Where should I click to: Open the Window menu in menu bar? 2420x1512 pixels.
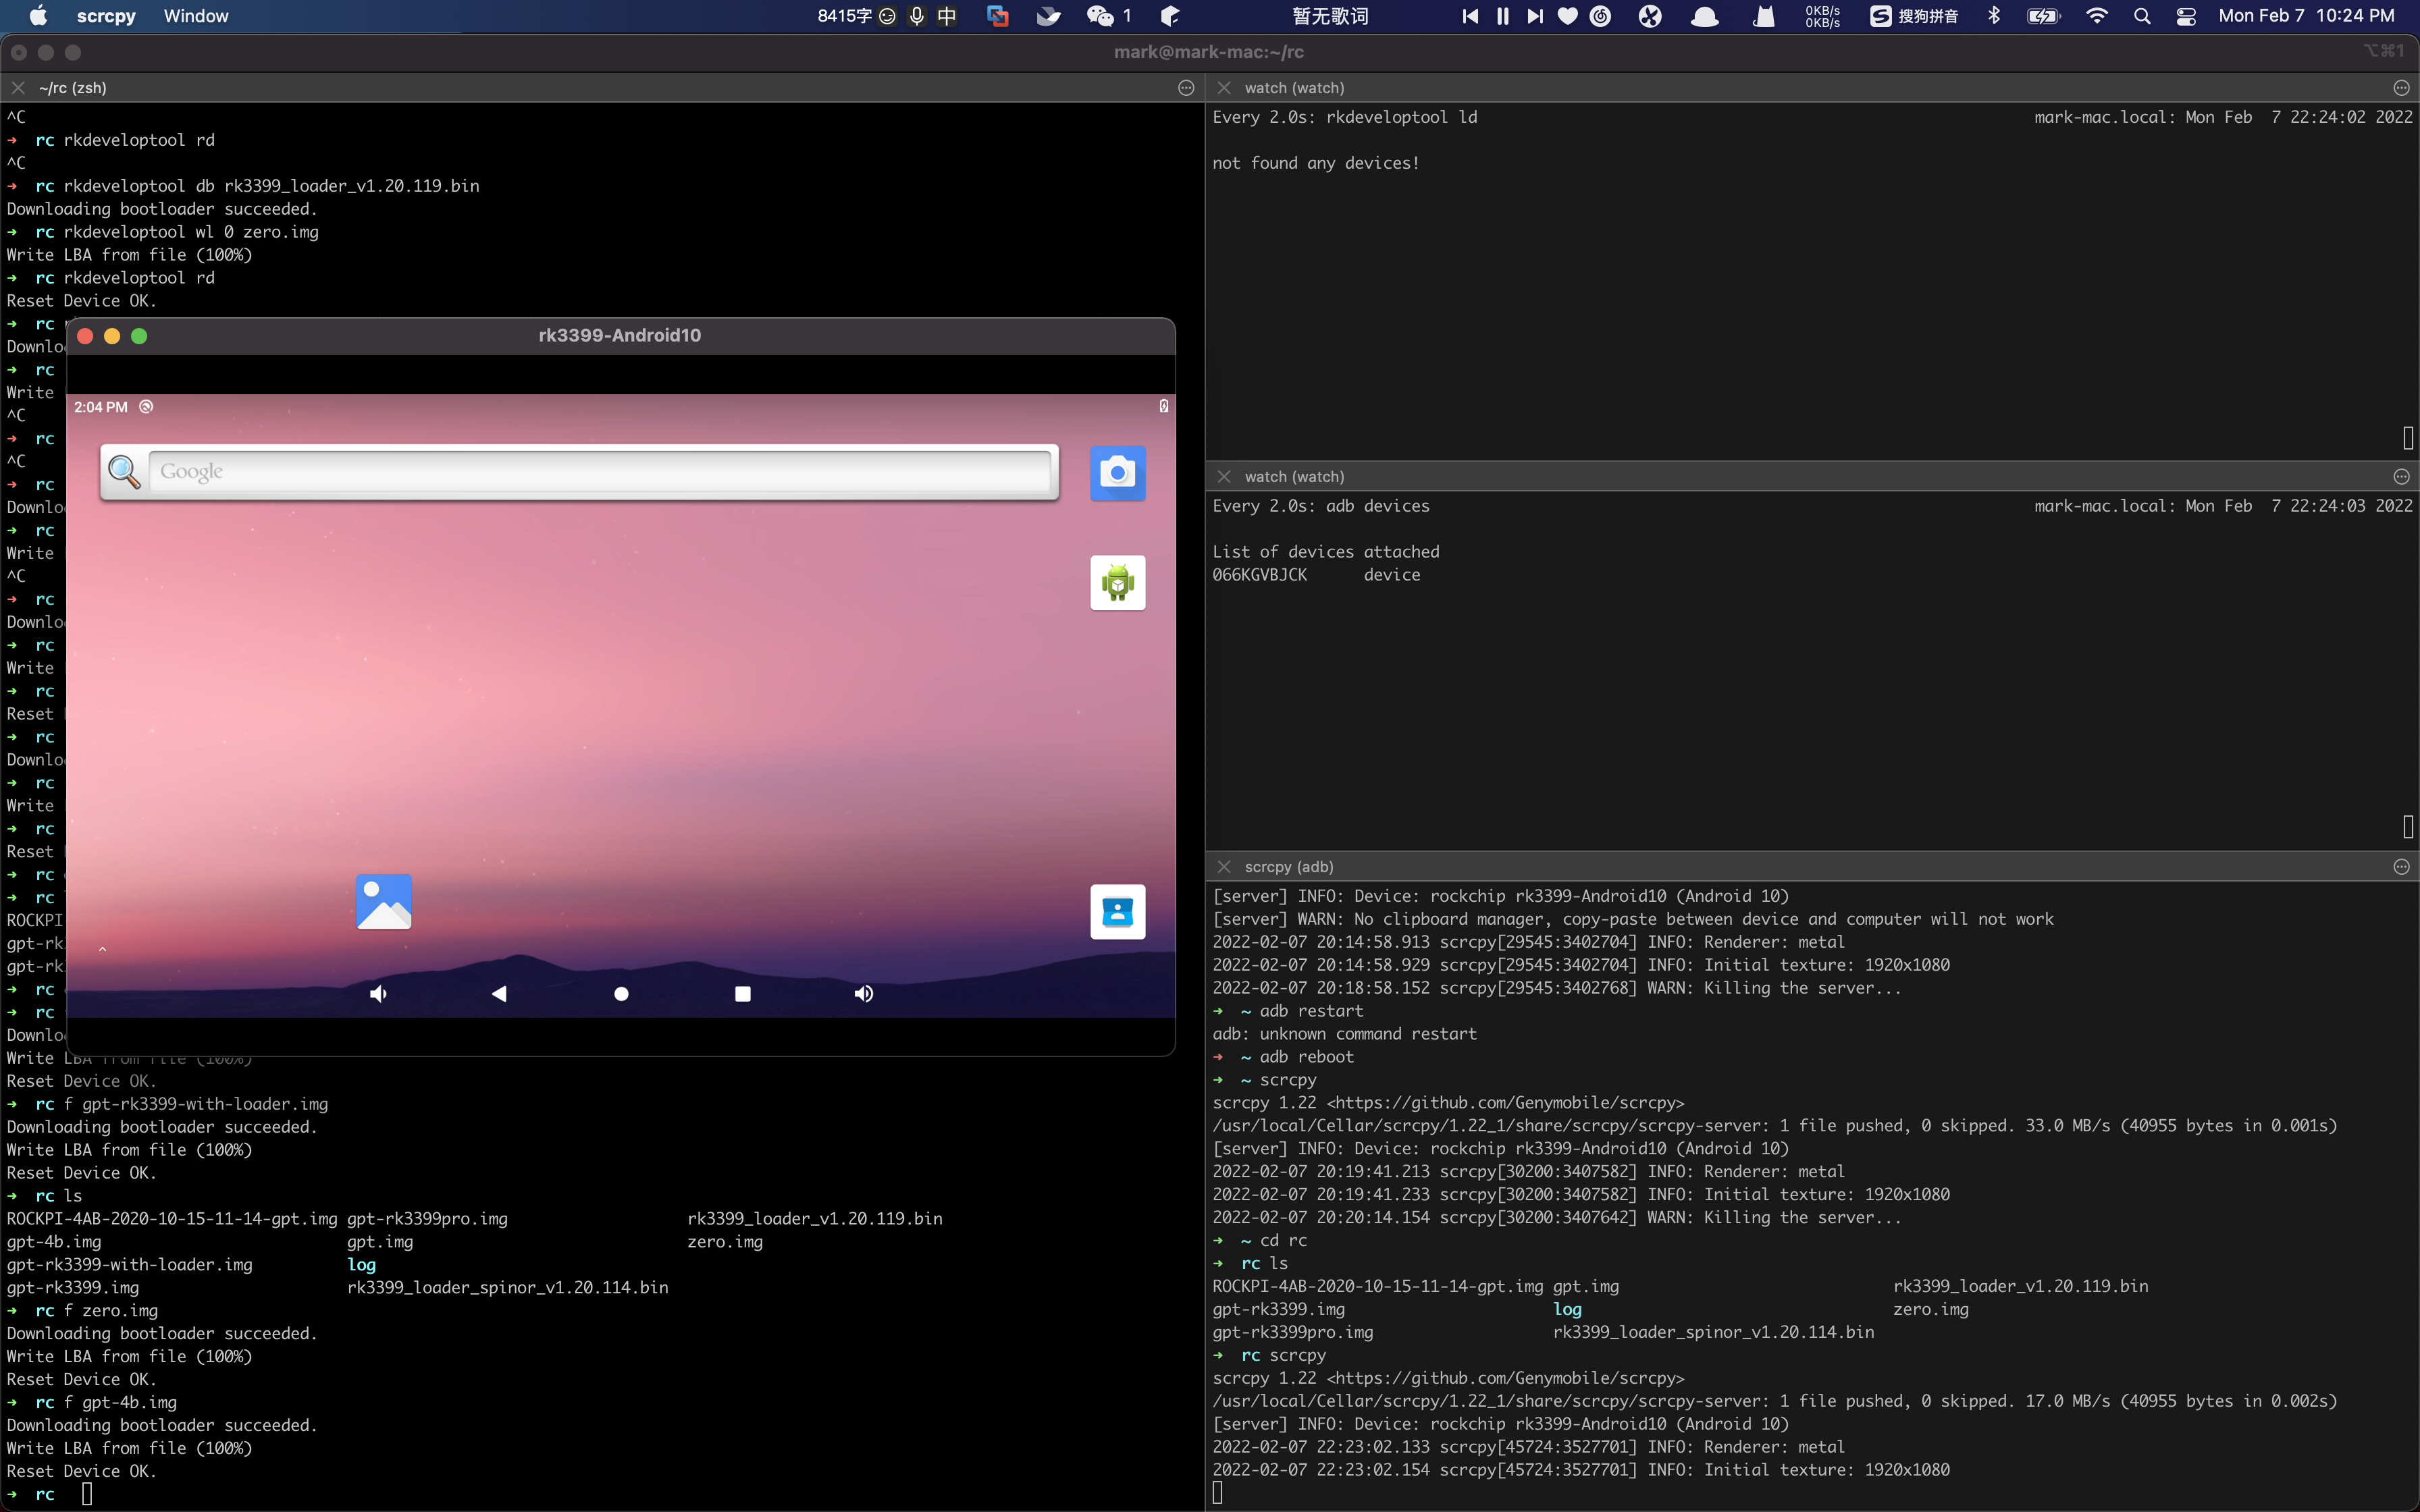[196, 15]
